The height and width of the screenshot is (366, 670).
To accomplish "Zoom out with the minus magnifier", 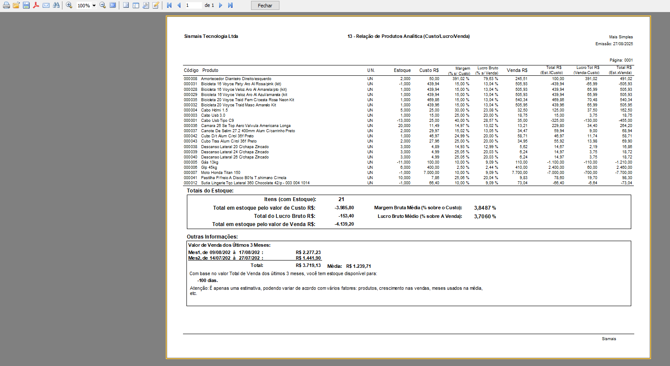I will (x=102, y=6).
